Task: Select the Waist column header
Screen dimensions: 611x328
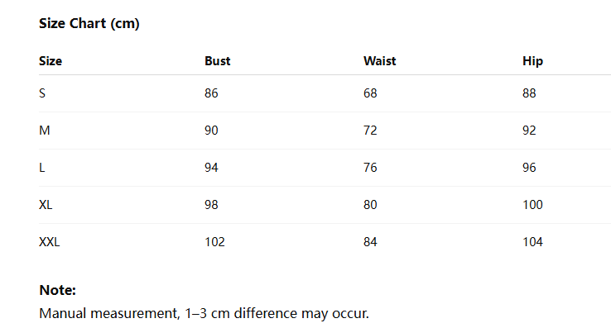Action: pos(379,61)
